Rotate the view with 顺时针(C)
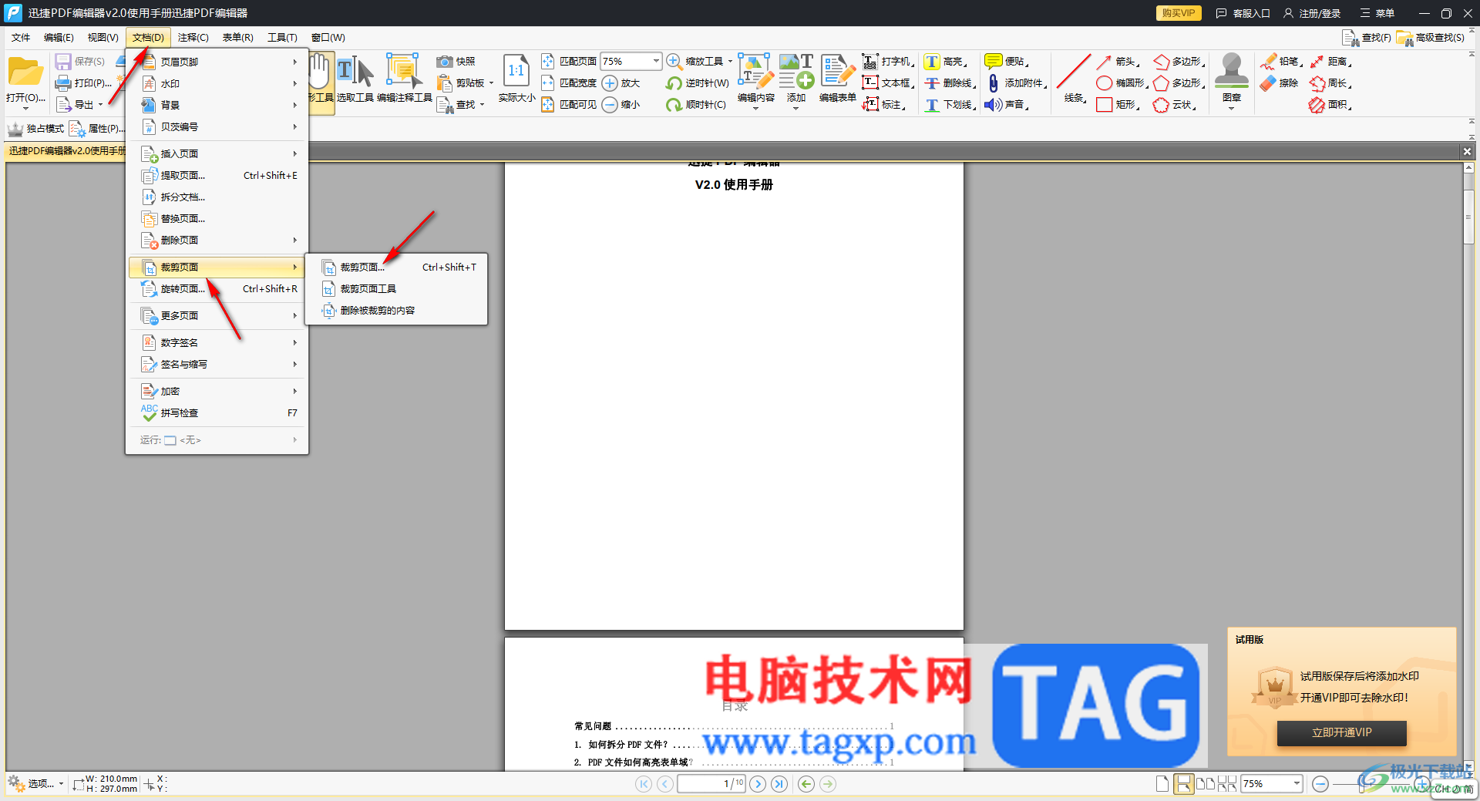The width and height of the screenshot is (1480, 801). [696, 105]
